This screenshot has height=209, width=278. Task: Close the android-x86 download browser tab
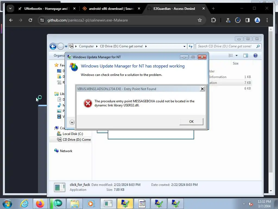click(139, 8)
